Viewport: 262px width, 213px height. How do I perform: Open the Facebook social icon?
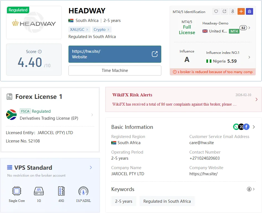point(246,127)
